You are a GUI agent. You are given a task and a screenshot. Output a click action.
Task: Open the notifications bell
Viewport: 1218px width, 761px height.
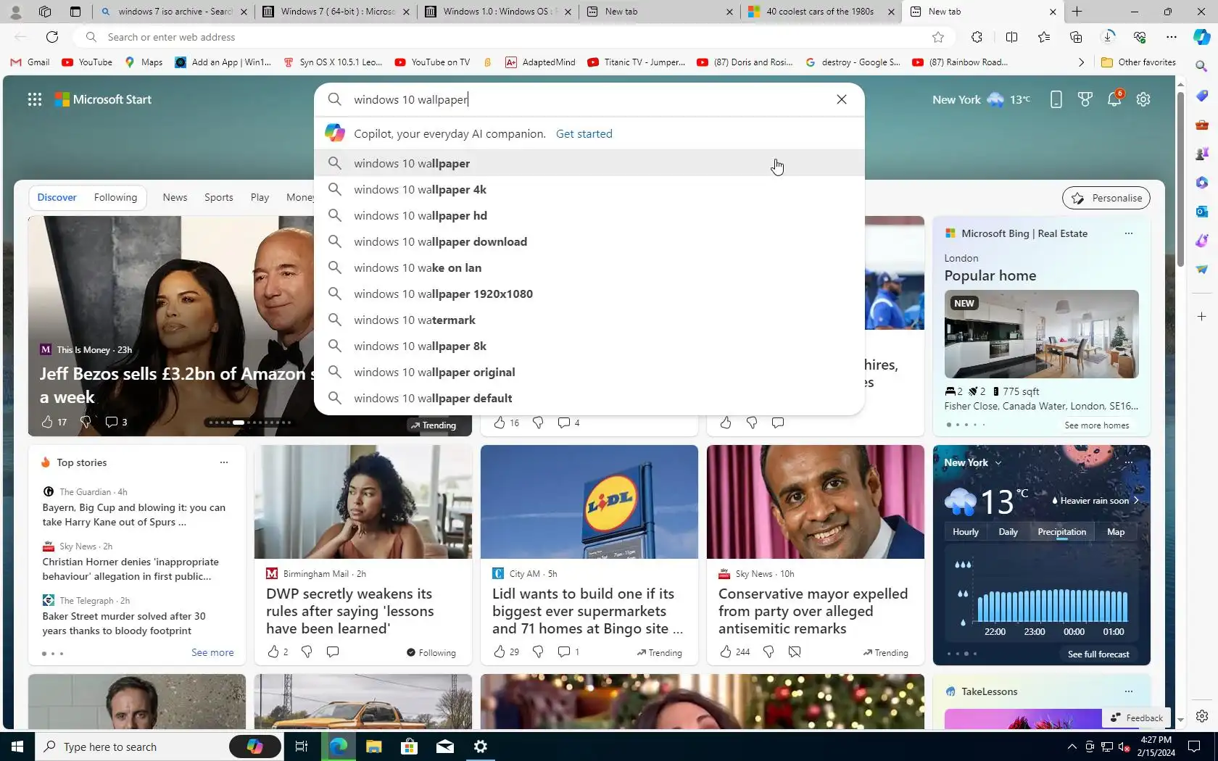coord(1114,99)
